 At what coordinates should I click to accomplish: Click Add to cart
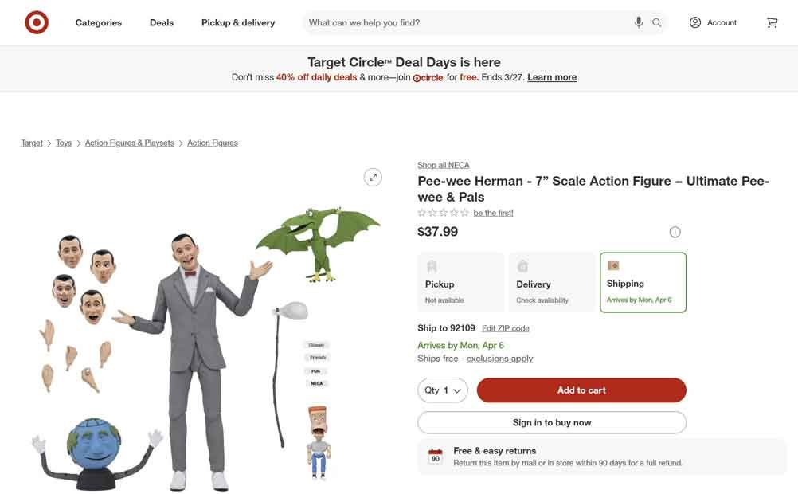pyautogui.click(x=581, y=390)
